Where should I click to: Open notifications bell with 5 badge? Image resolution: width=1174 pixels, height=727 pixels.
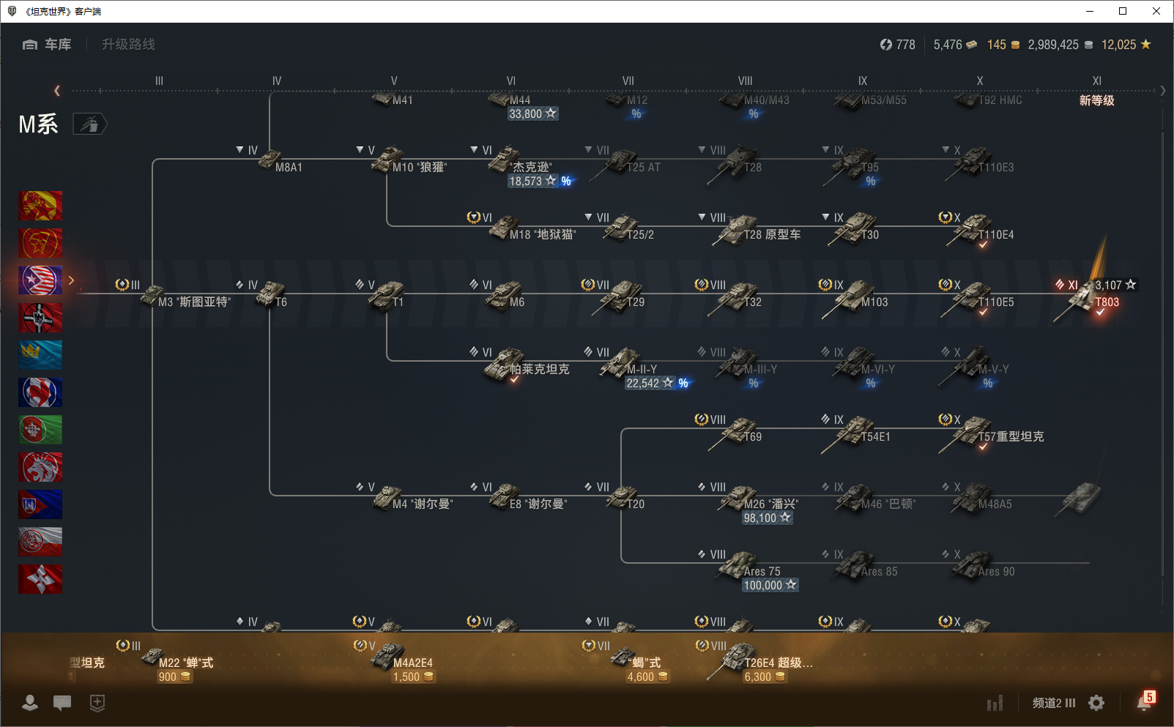pos(1144,702)
